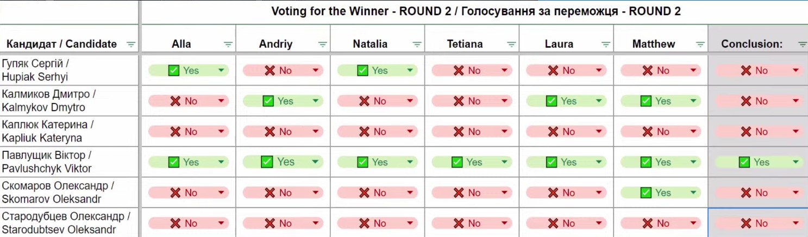808x237 pixels.
Task: Open the filter icon next to Matthew
Action: 701,44
